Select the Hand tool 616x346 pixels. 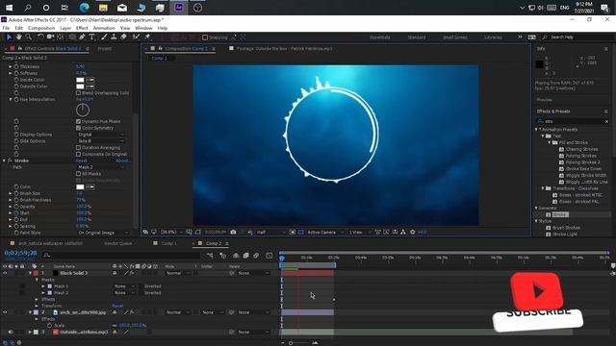click(x=19, y=37)
